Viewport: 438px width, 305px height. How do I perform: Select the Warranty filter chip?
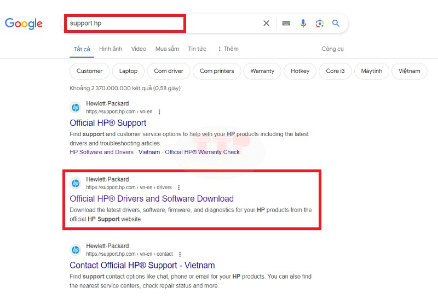pos(262,71)
